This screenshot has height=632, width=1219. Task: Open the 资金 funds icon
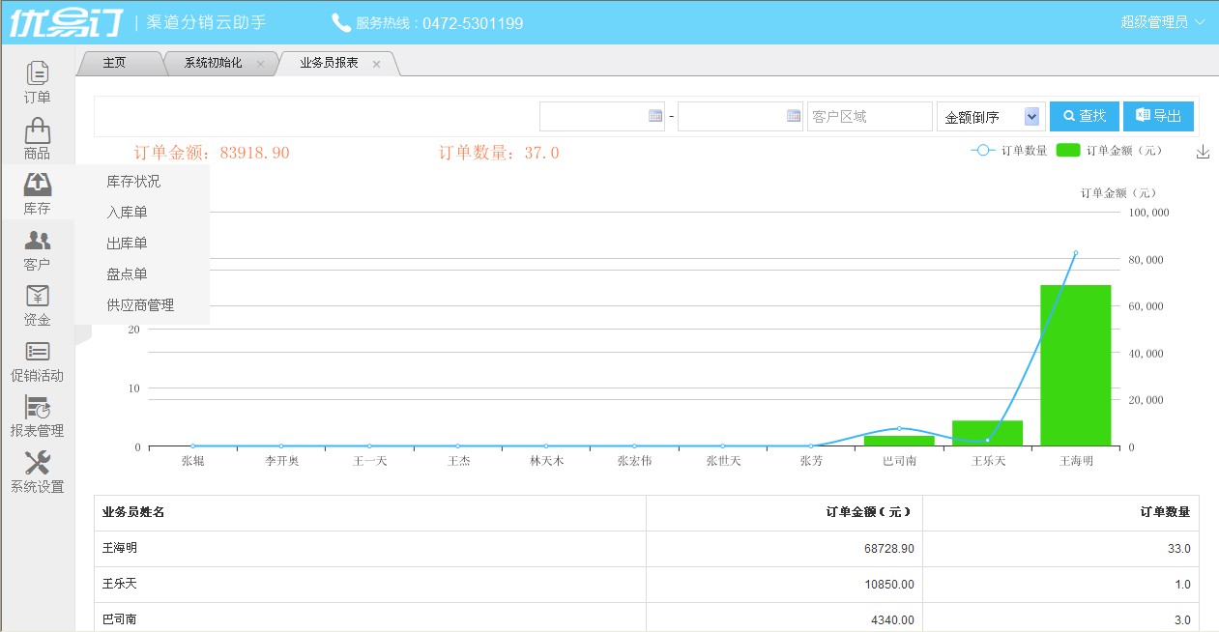point(37,297)
